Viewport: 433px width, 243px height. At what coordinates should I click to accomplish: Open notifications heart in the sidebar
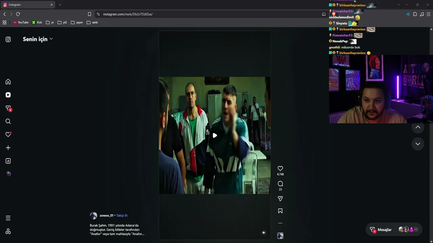pos(8,135)
